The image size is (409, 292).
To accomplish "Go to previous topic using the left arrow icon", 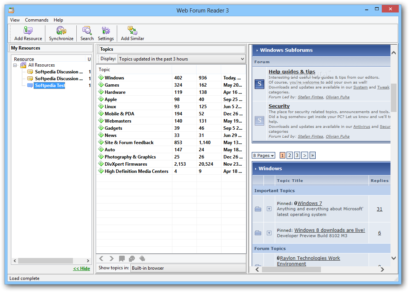I will click(x=101, y=259).
